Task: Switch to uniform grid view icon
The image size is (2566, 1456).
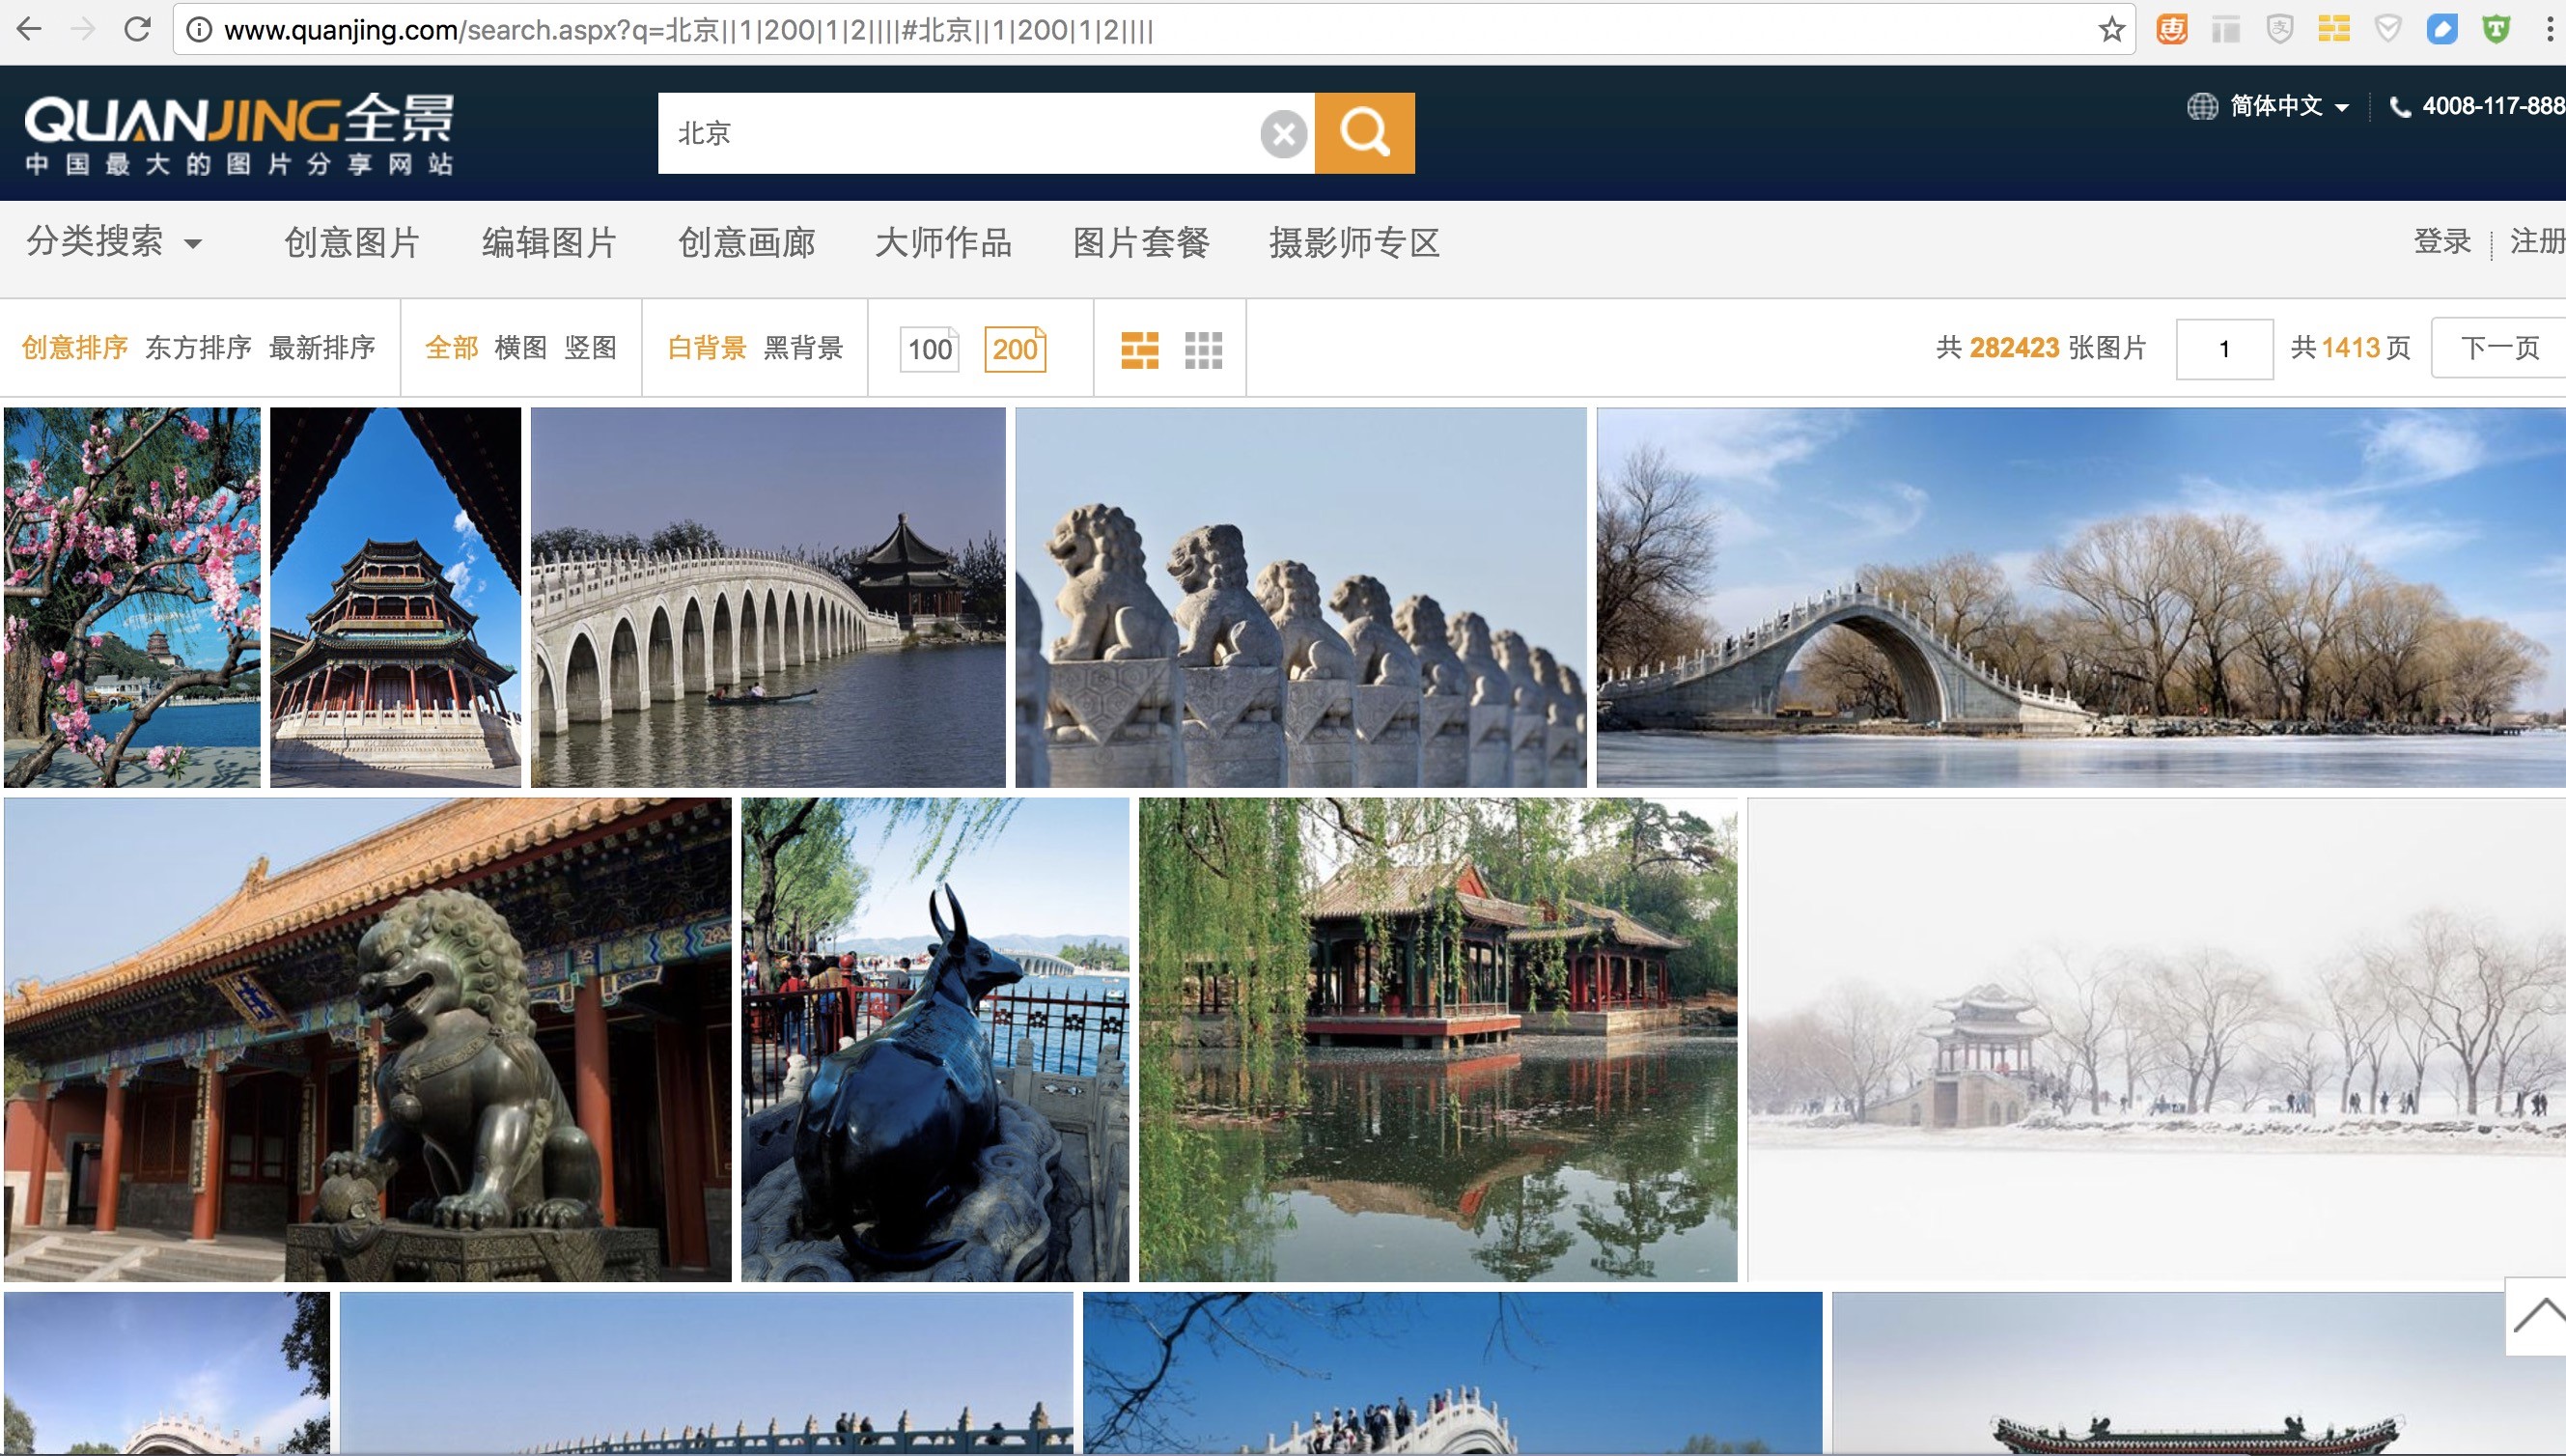Action: coord(1203,349)
